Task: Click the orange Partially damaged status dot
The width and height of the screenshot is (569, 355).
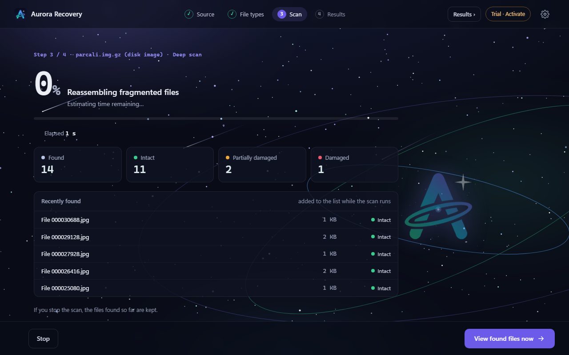Action: tap(228, 158)
